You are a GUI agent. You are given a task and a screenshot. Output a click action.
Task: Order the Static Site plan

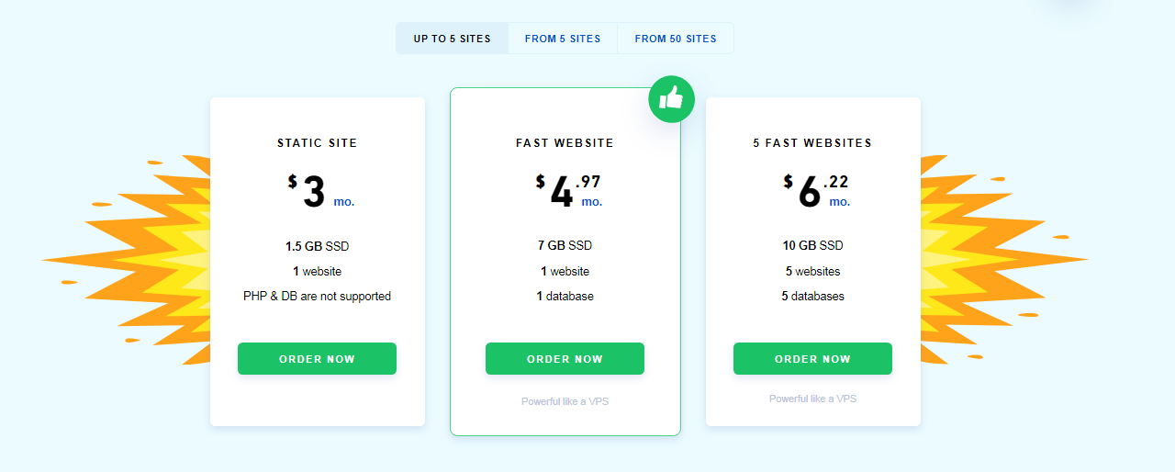317,359
